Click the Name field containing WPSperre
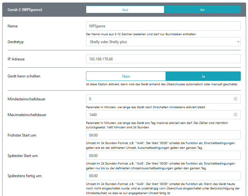This screenshot has width=248, height=196. [163, 26]
